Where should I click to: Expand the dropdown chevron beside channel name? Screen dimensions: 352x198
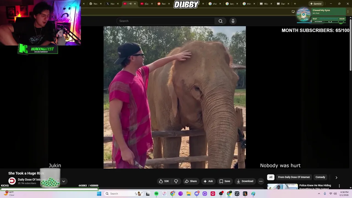[x=64, y=181]
